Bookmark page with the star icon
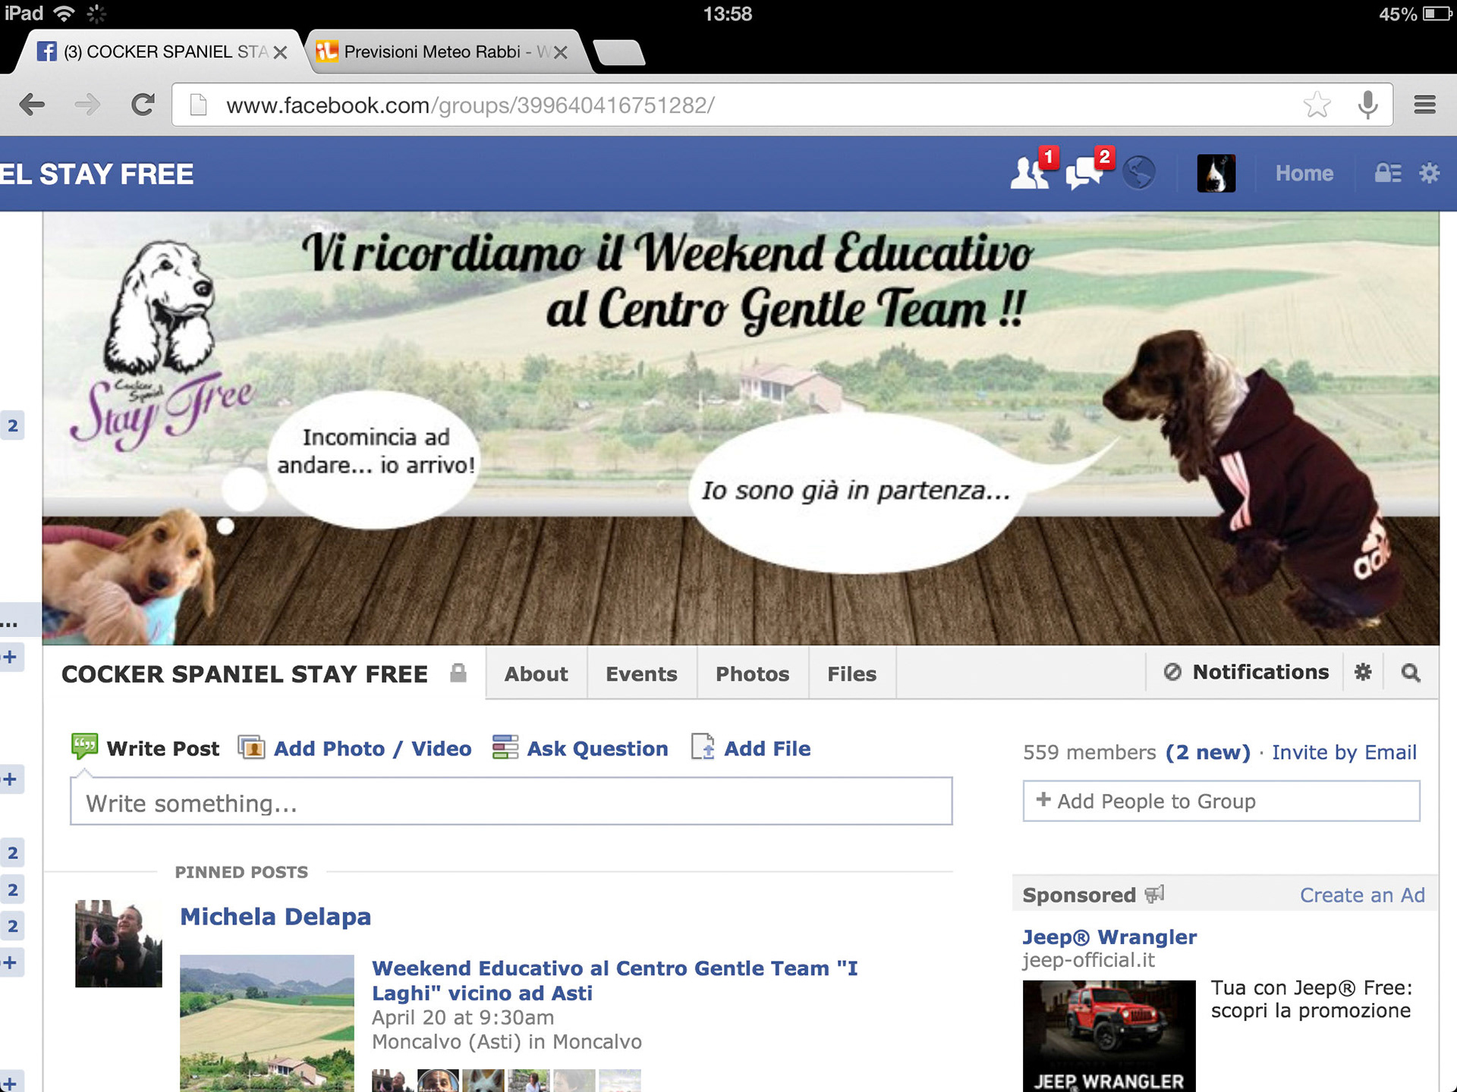The width and height of the screenshot is (1457, 1092). coord(1317,105)
